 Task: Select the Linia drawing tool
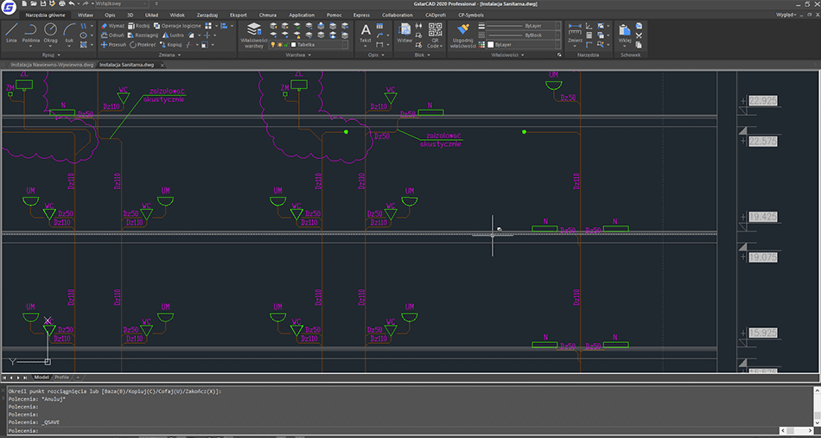pyautogui.click(x=10, y=32)
